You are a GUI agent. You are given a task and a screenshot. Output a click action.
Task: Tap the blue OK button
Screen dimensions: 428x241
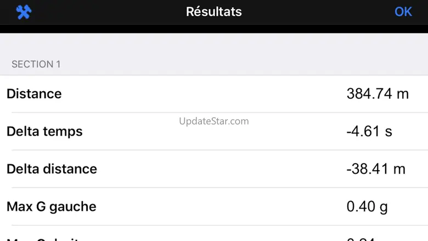point(403,12)
